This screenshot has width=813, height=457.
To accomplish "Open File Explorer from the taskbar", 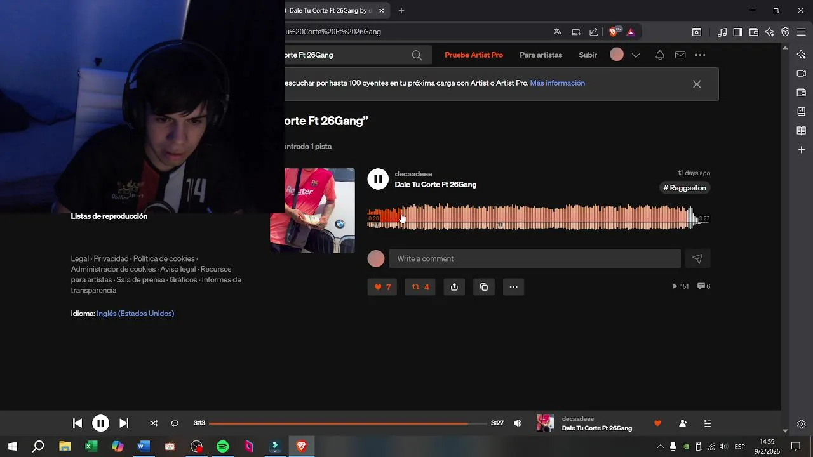I will click(x=65, y=447).
